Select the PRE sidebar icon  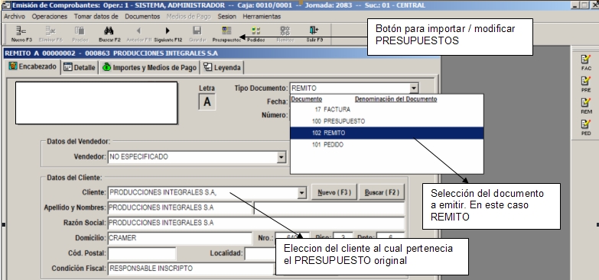pyautogui.click(x=586, y=85)
